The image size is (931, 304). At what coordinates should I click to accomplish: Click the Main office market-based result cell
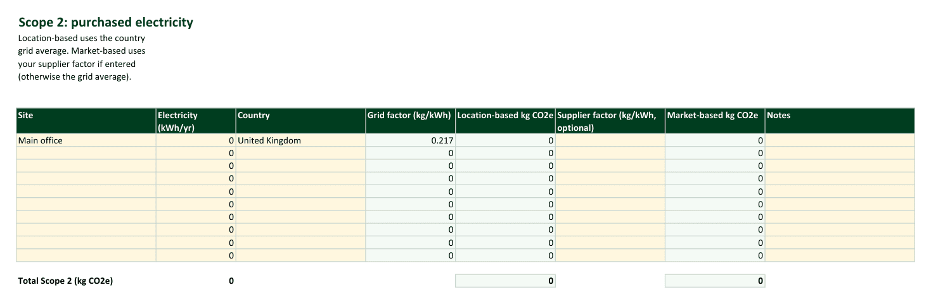(x=715, y=140)
